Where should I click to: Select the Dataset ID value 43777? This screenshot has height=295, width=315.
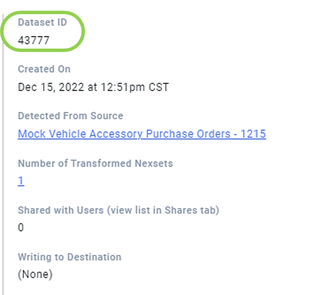(33, 40)
